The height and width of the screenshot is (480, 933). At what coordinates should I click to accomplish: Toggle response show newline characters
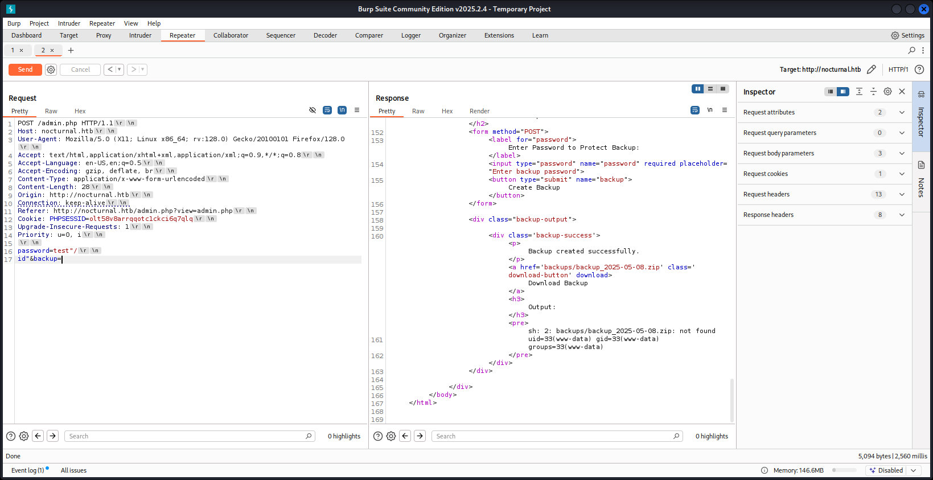point(710,110)
